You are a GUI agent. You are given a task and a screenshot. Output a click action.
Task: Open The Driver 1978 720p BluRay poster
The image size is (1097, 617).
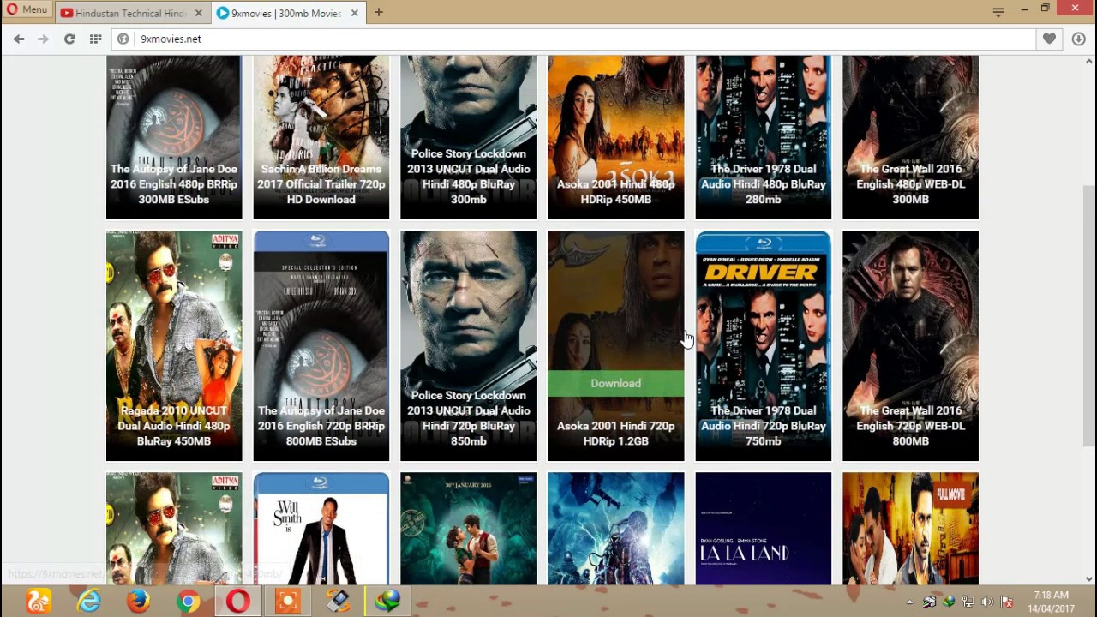click(x=764, y=345)
